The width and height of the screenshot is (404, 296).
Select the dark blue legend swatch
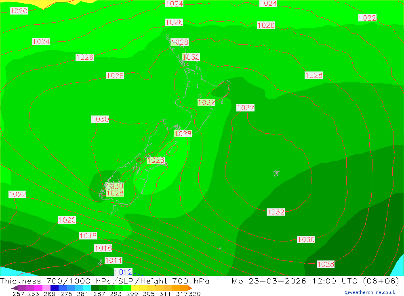click(55, 288)
